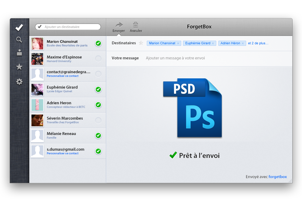Uncheck Adrien Heron in contact list
The image size is (302, 201).
click(98, 105)
